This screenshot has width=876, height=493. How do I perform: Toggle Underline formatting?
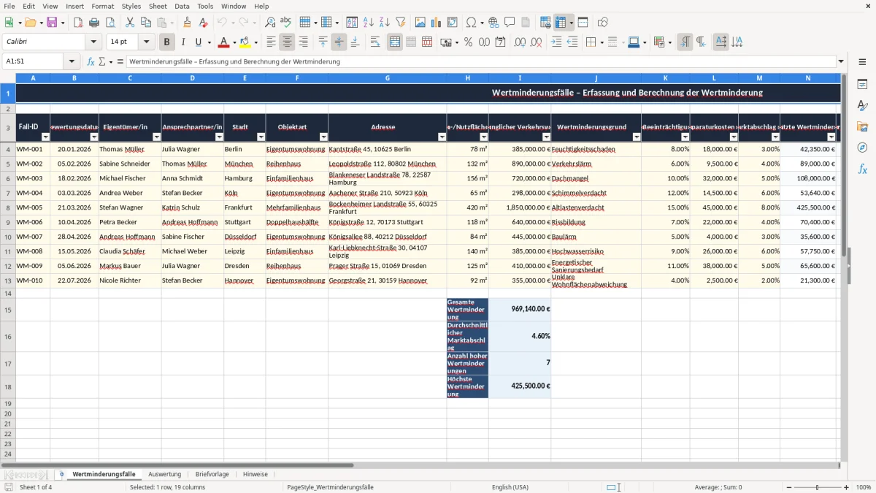(198, 42)
